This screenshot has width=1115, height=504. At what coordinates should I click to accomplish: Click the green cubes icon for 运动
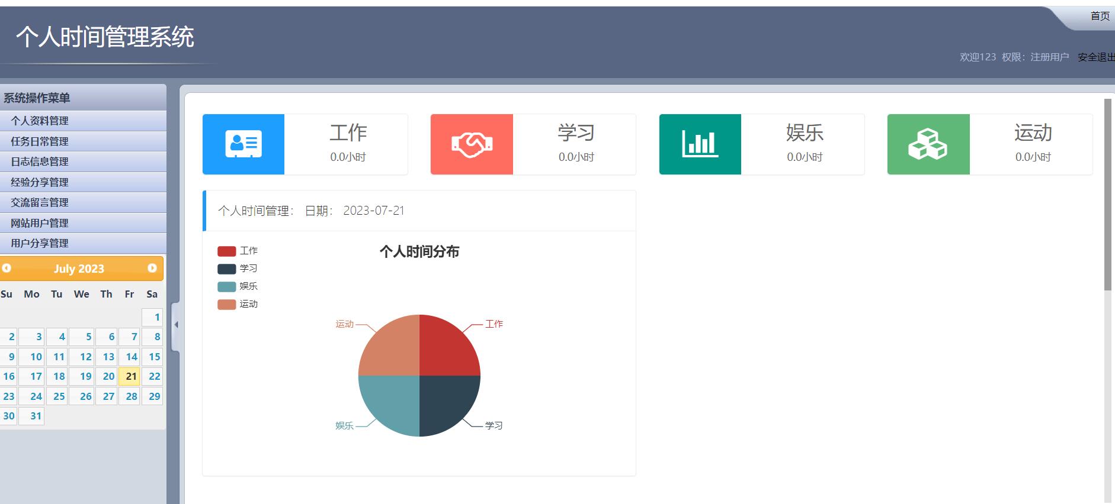coord(928,144)
